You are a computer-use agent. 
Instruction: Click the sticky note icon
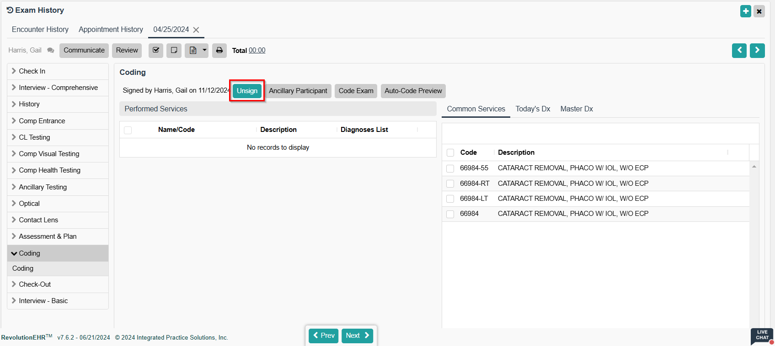(174, 50)
